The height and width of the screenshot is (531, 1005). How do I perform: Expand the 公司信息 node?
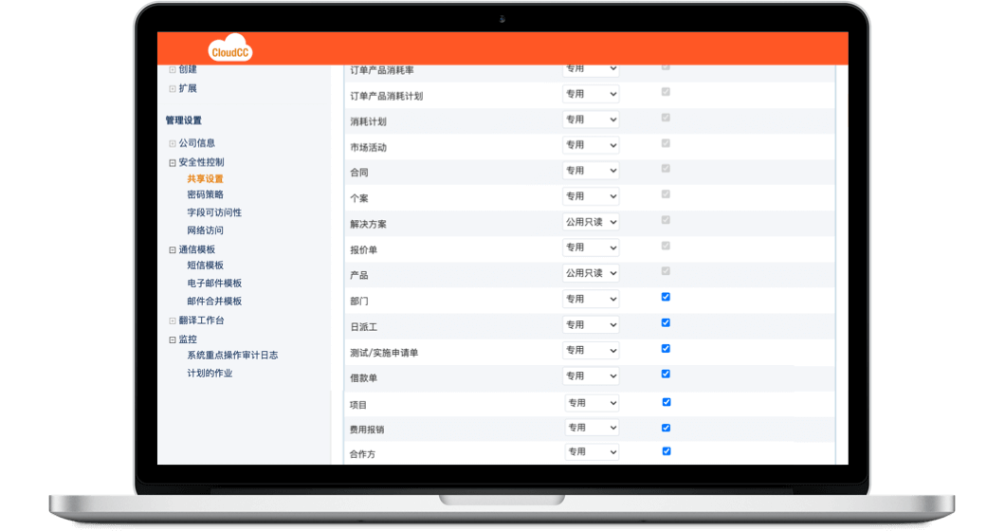(173, 143)
